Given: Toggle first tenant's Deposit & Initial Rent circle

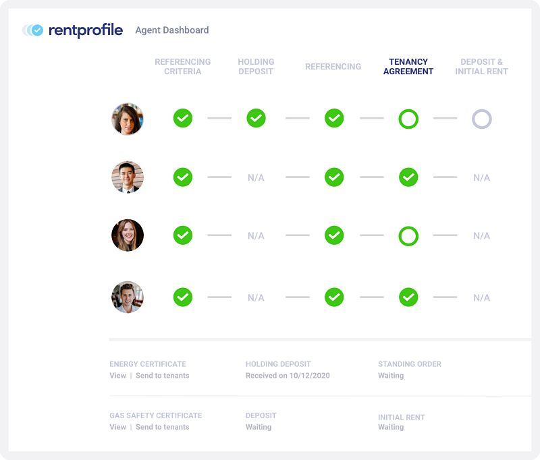Looking at the screenshot, I should tap(482, 118).
